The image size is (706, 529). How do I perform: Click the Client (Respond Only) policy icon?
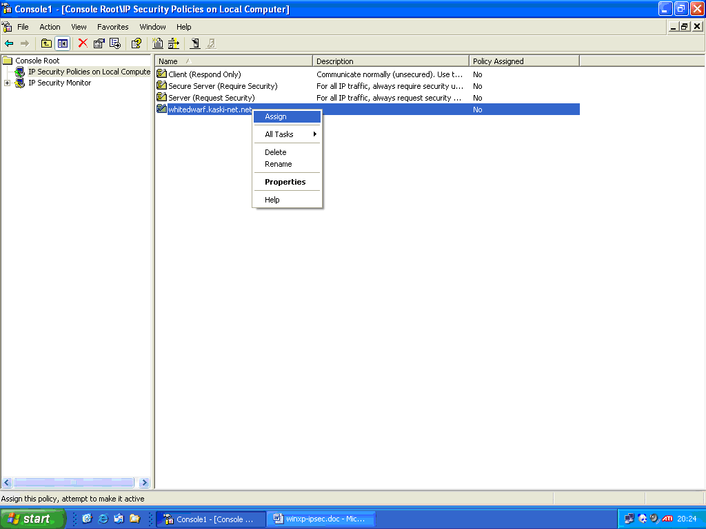161,73
